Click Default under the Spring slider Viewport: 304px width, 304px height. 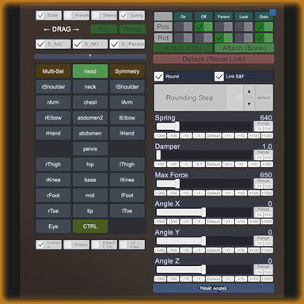pyautogui.click(x=214, y=135)
